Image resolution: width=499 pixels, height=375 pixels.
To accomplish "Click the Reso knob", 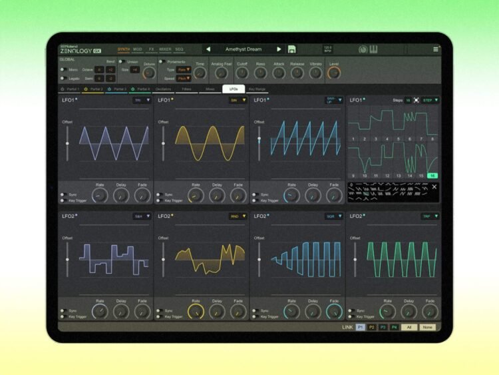I will click(260, 73).
